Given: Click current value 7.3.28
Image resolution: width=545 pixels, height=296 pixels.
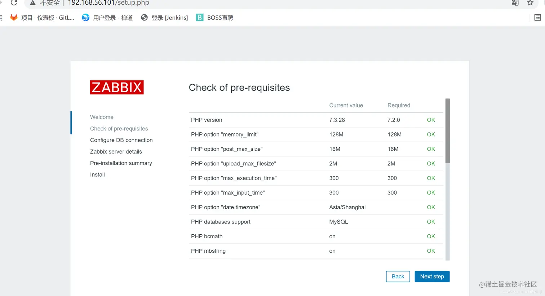Looking at the screenshot, I should (337, 120).
